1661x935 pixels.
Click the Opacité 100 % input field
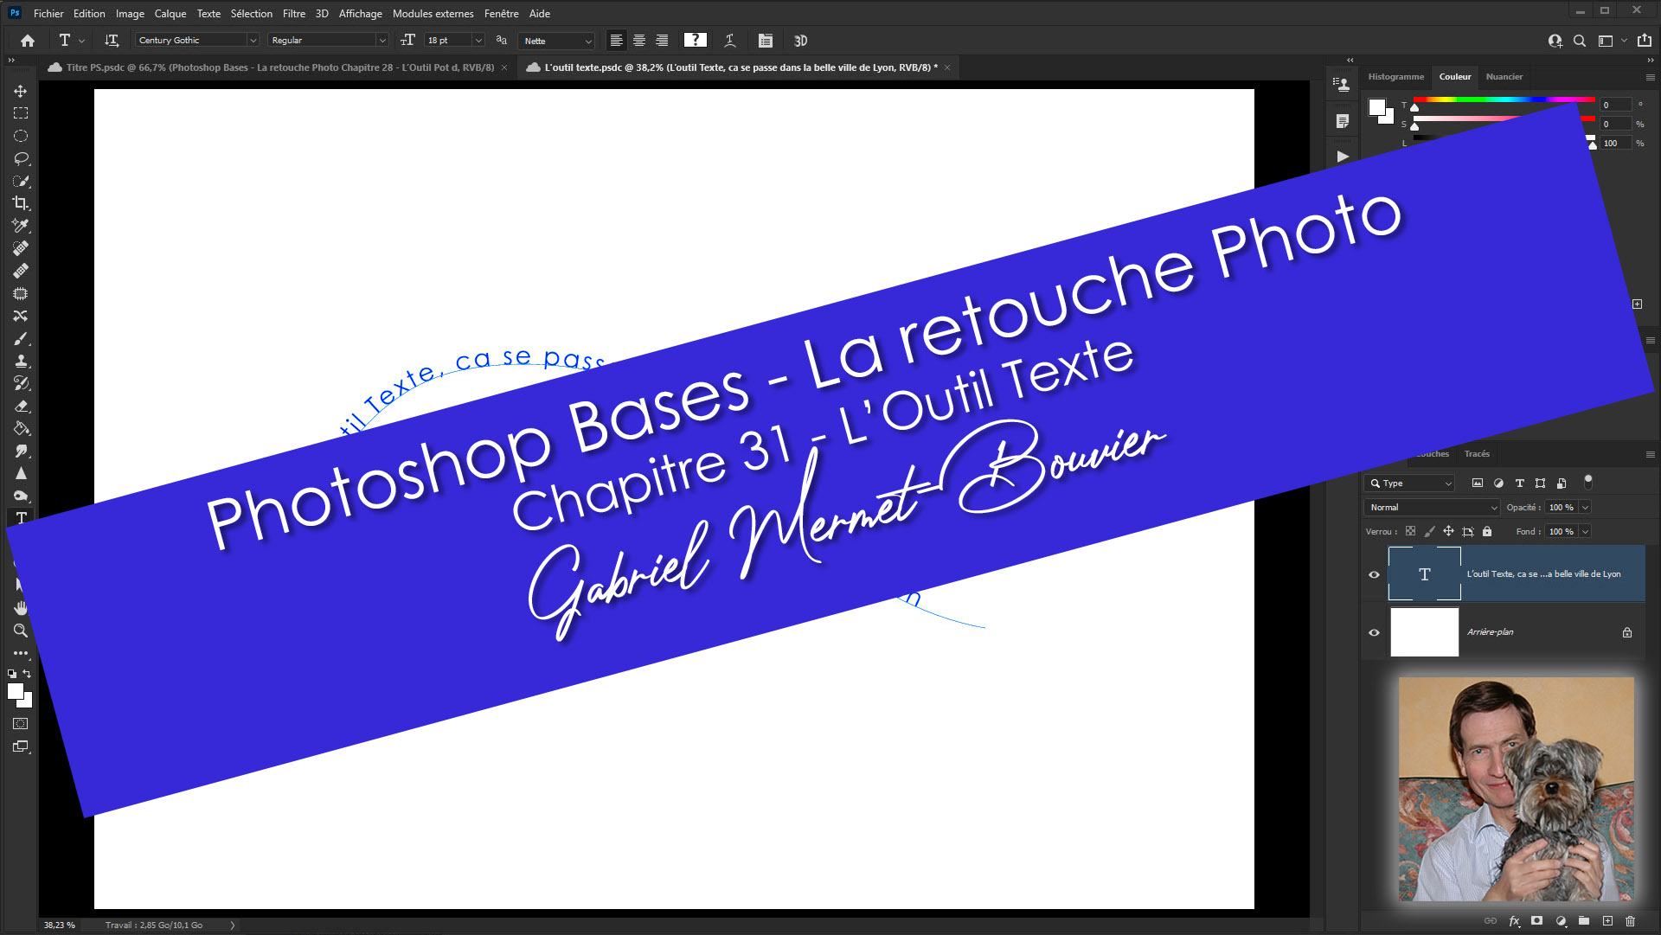click(1561, 508)
